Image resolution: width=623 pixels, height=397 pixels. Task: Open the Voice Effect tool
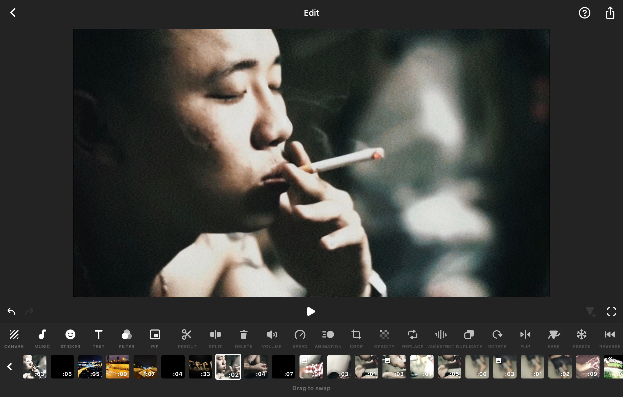(441, 339)
